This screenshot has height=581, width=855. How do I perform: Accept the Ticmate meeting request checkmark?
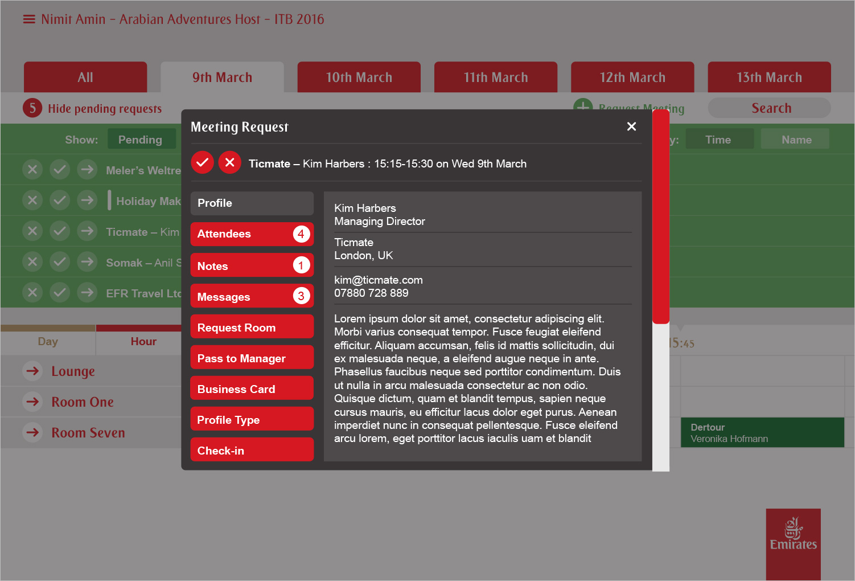[x=202, y=163]
